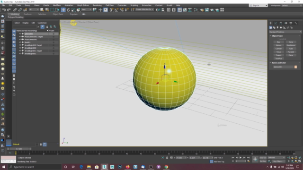Viewport: 303px width, 170px height.
Task: Click the Teapot primitive button
Action: point(278,55)
